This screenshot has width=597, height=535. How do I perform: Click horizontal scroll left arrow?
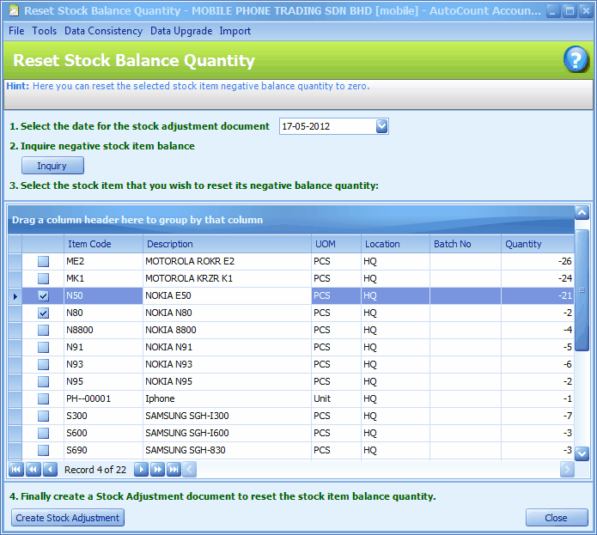tap(190, 469)
